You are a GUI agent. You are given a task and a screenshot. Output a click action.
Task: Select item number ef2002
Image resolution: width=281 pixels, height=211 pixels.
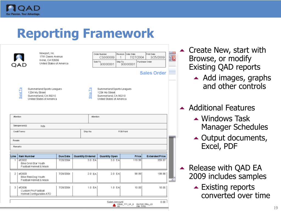point(23,160)
